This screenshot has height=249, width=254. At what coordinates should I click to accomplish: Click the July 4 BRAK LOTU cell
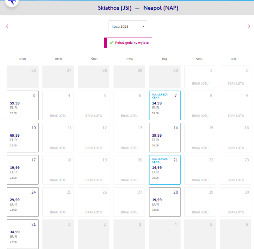point(58,105)
